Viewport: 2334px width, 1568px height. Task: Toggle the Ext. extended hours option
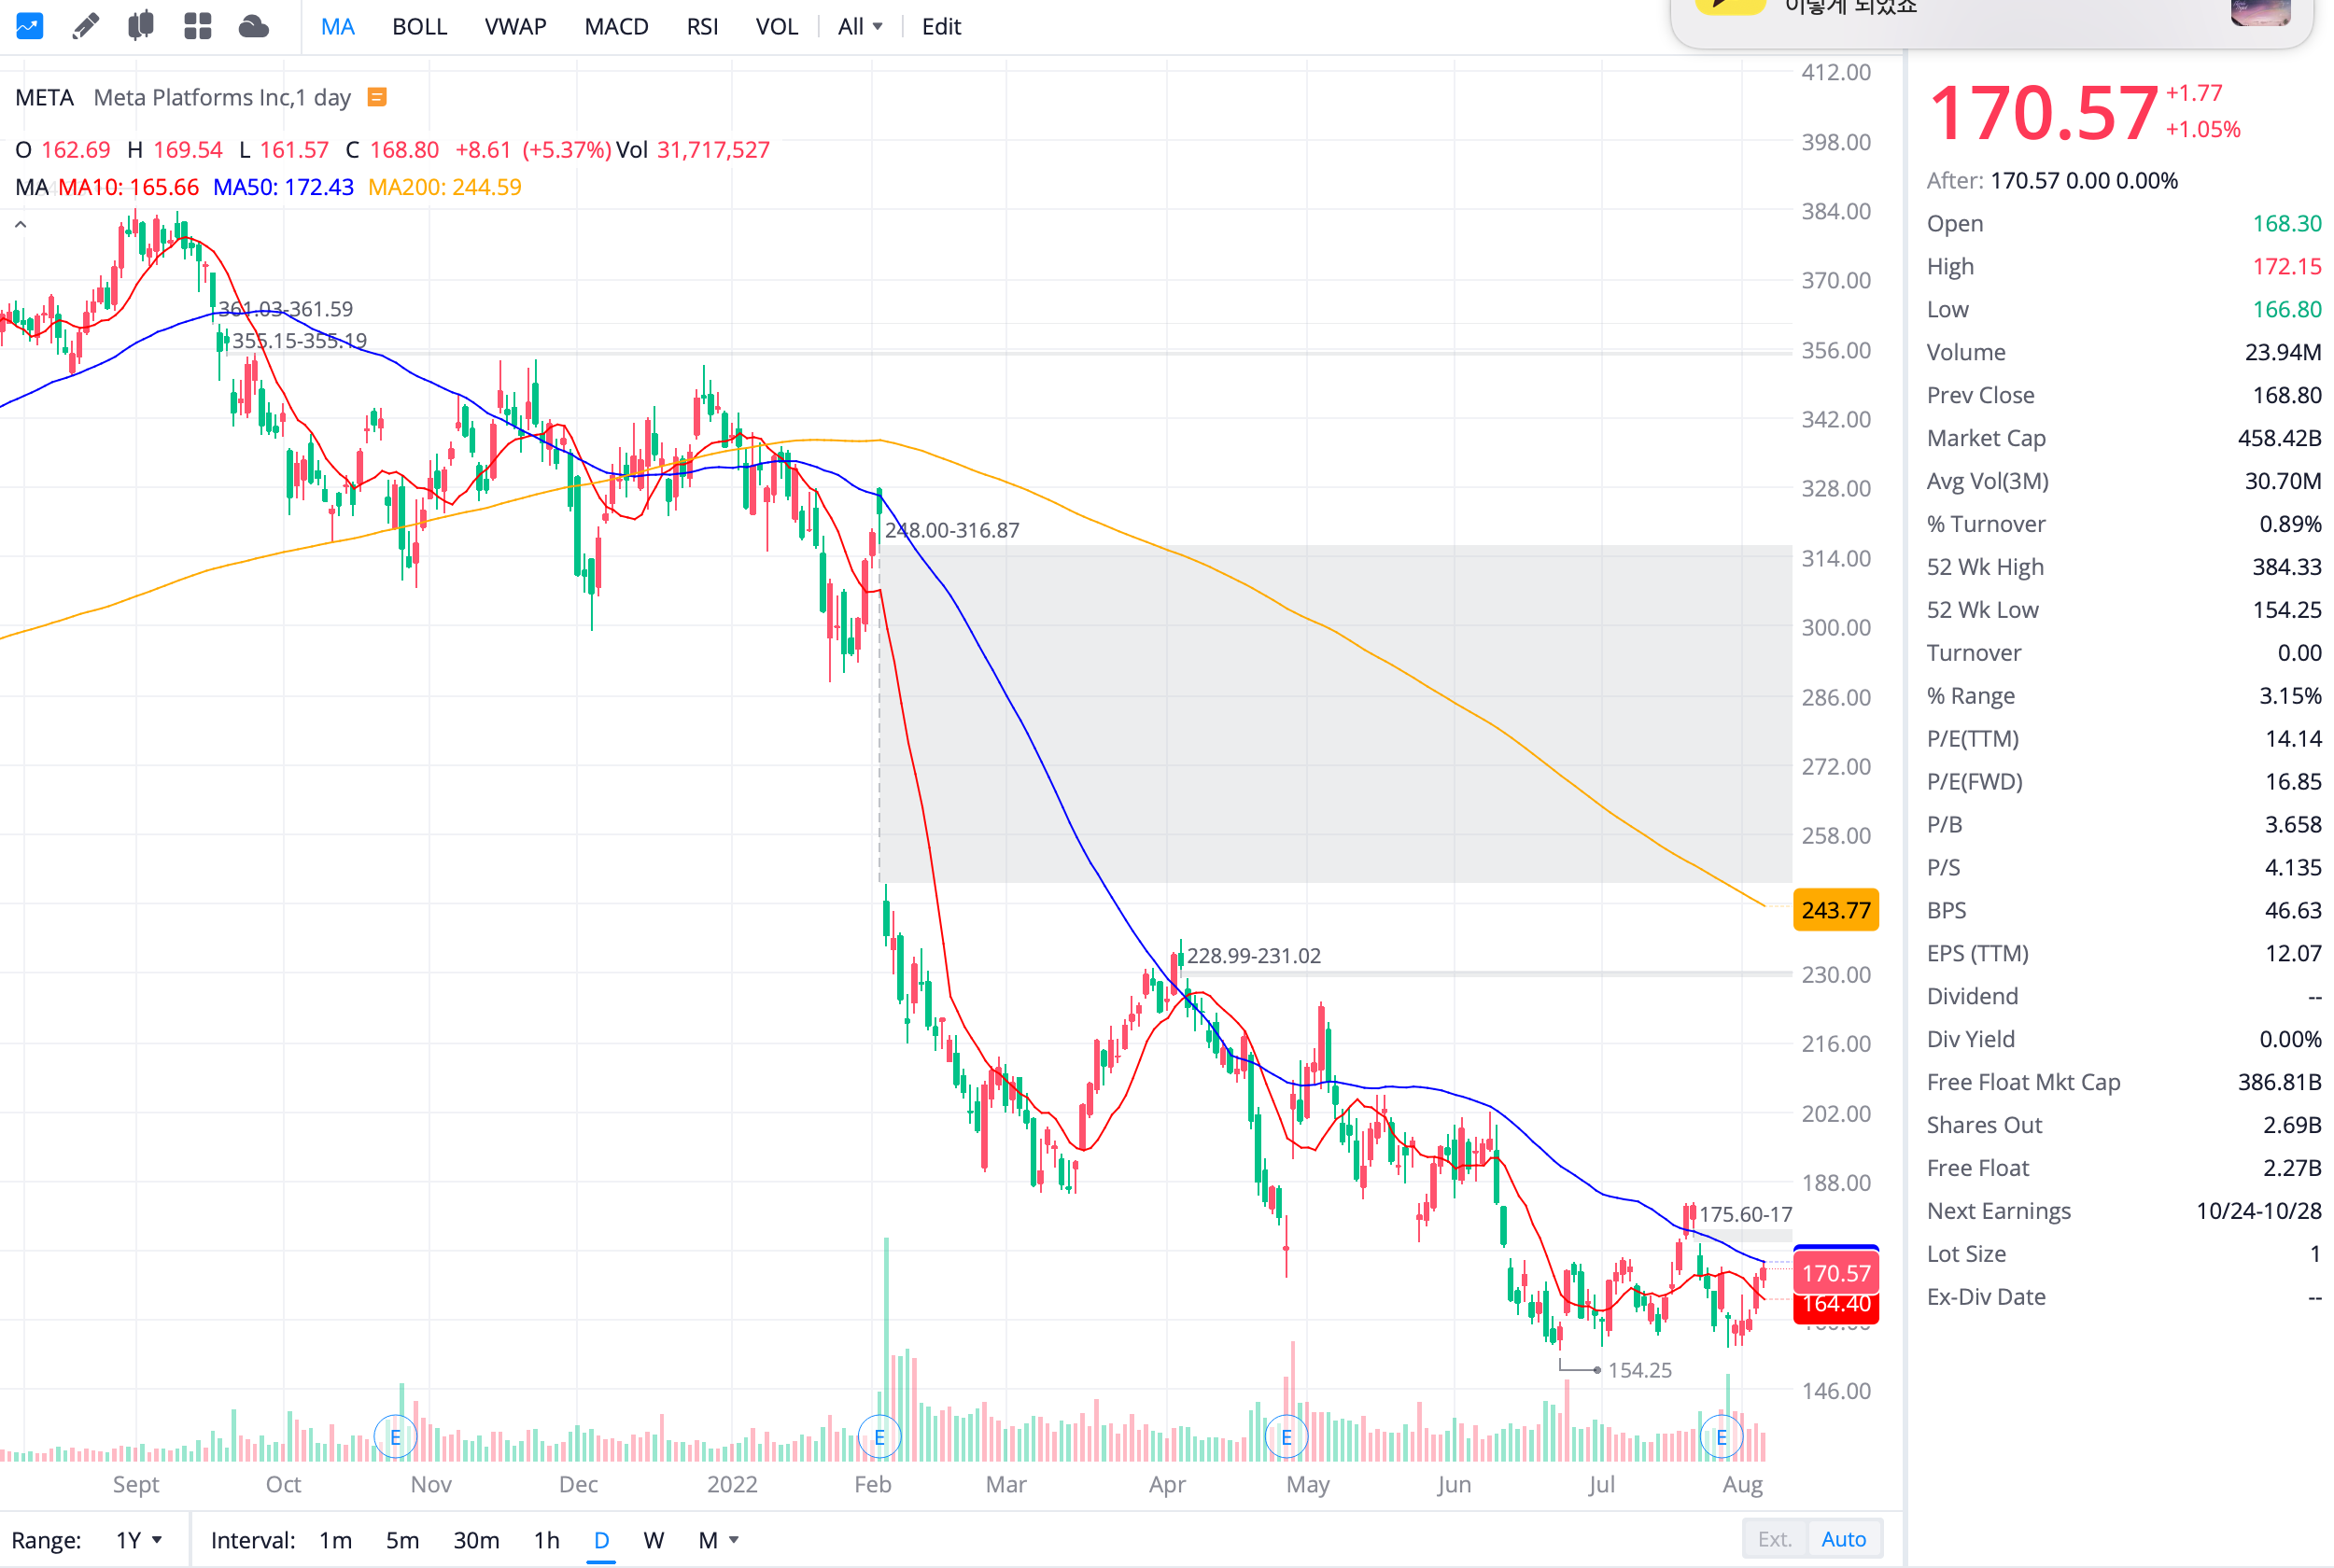point(1774,1539)
